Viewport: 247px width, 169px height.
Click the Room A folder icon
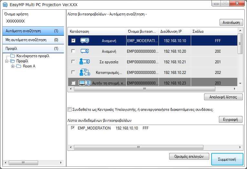(x=19, y=66)
